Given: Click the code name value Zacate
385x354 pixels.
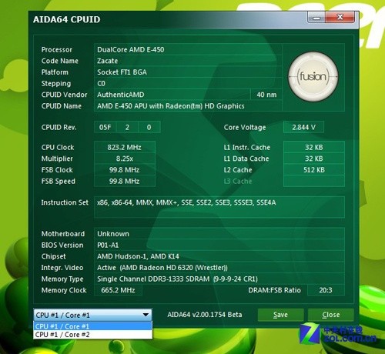Looking at the screenshot, I should [x=188, y=61].
